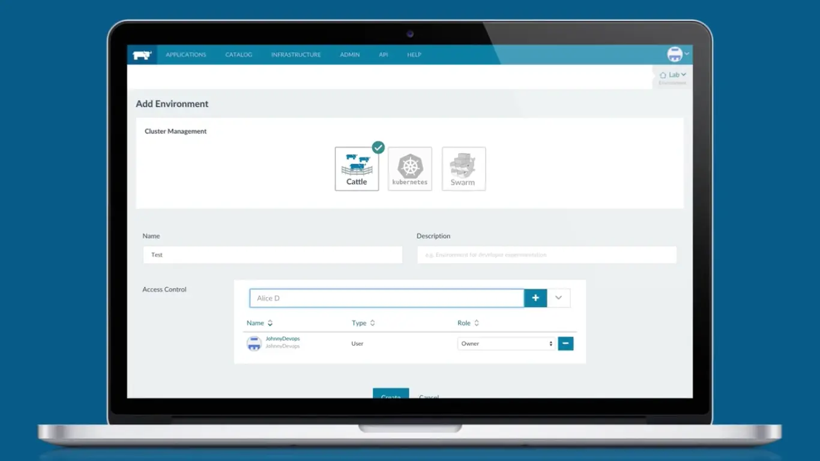
Task: Expand the Lab environment dropdown
Action: [x=672, y=75]
